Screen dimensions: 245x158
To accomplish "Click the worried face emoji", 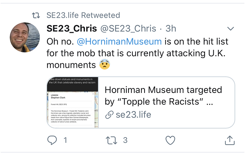I will [104, 64].
